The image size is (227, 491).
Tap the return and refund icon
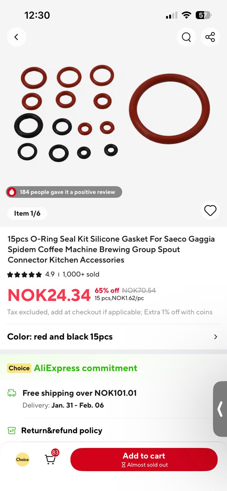[x=12, y=431]
